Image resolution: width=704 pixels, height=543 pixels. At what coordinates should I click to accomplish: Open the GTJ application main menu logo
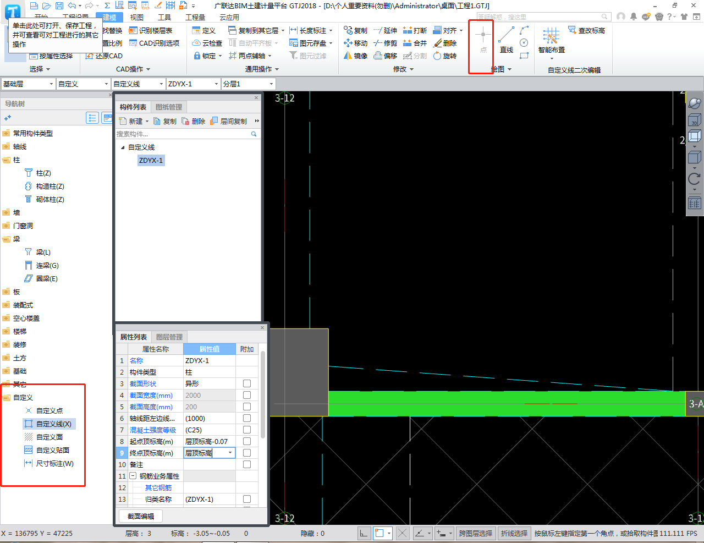(x=12, y=11)
